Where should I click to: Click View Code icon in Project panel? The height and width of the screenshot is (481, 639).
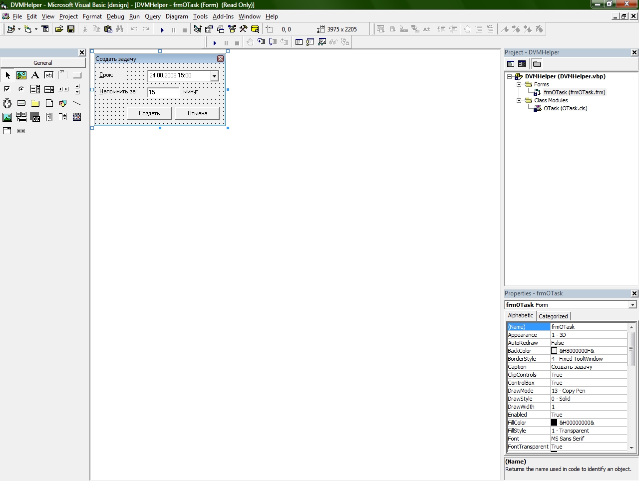pos(511,64)
